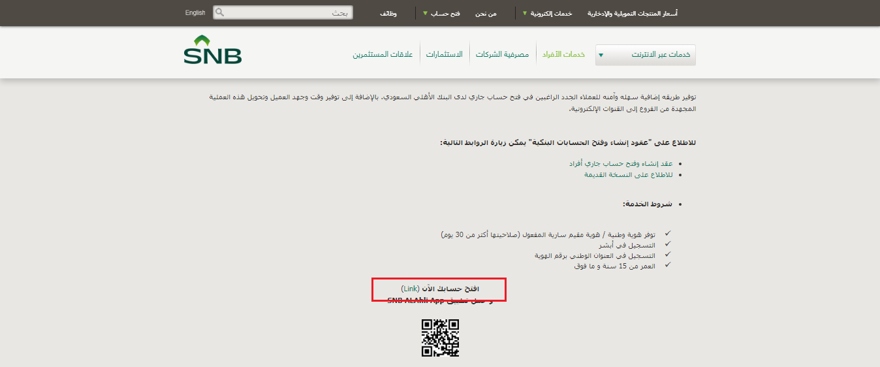Open علاقات المستثمرين section

383,54
